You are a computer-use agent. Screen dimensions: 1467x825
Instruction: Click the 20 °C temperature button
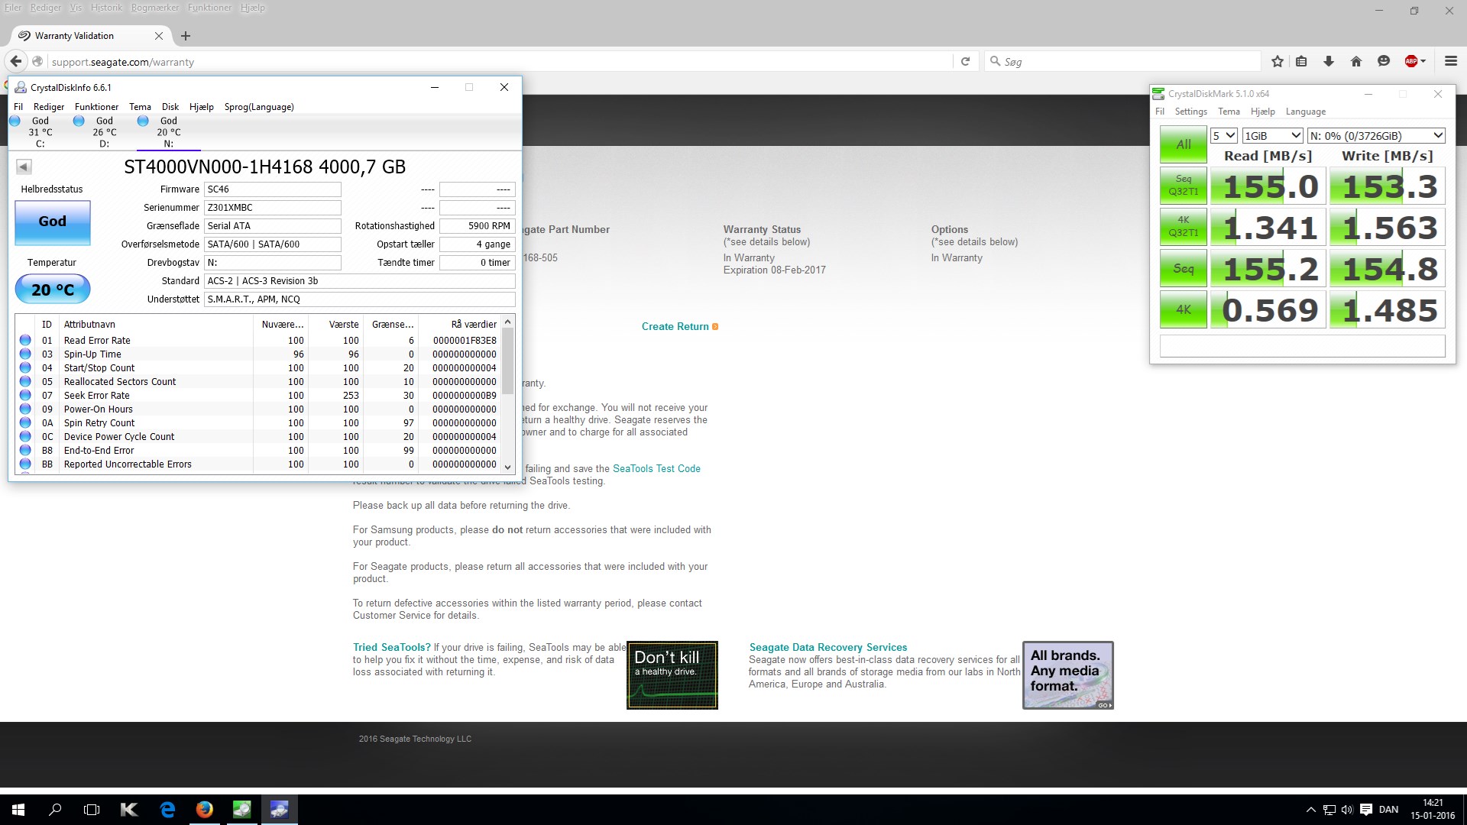(53, 290)
